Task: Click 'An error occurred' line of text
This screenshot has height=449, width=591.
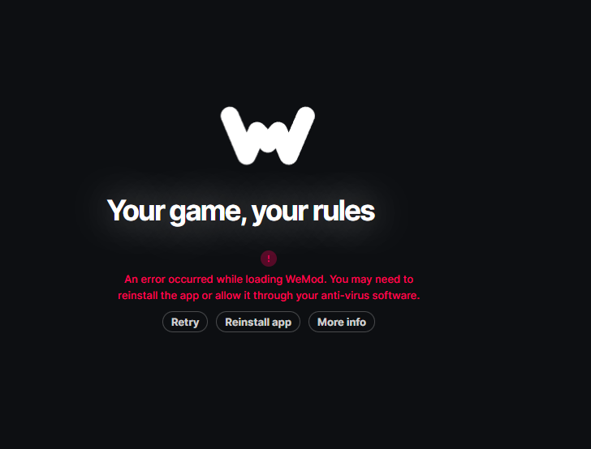Action: pos(169,280)
